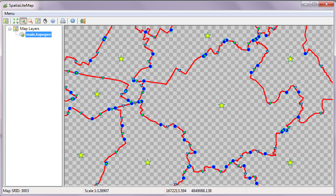Select the Map Layers tree label
This screenshot has width=336, height=196.
point(30,28)
